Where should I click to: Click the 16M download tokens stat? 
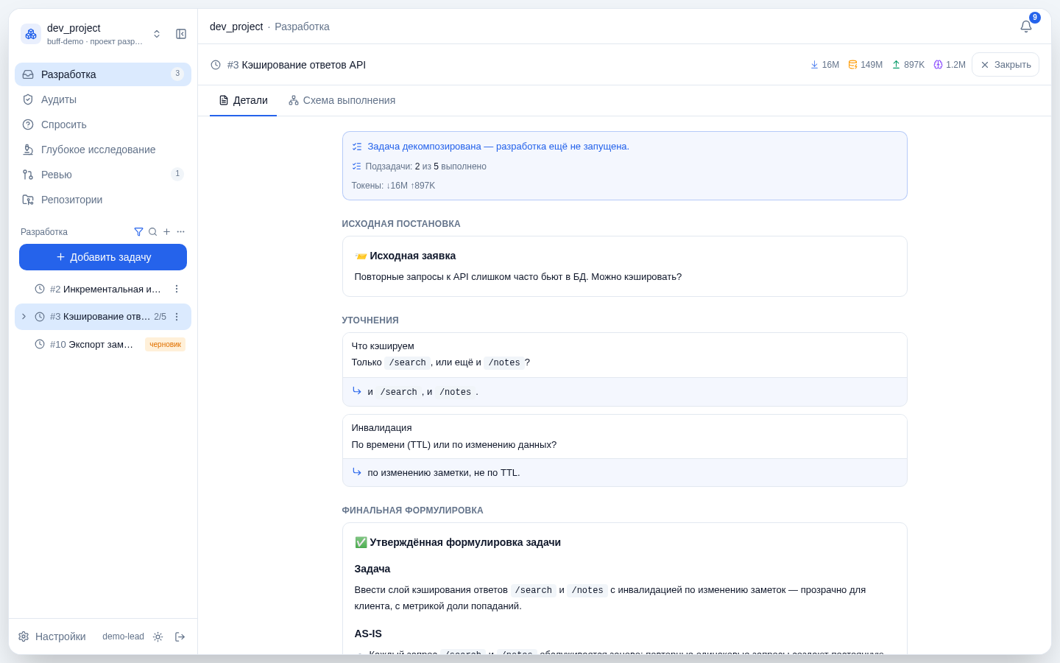[824, 65]
